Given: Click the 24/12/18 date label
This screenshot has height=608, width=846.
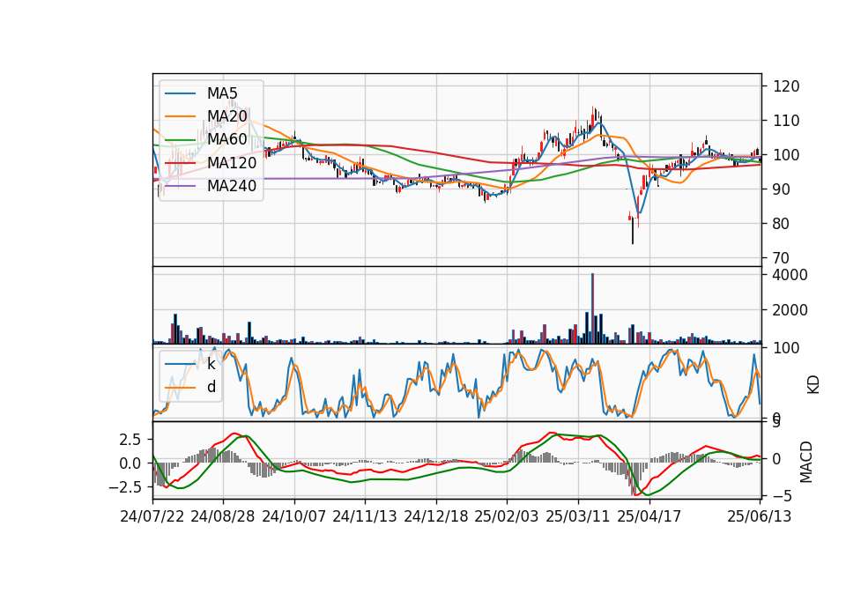Looking at the screenshot, I should 436,516.
